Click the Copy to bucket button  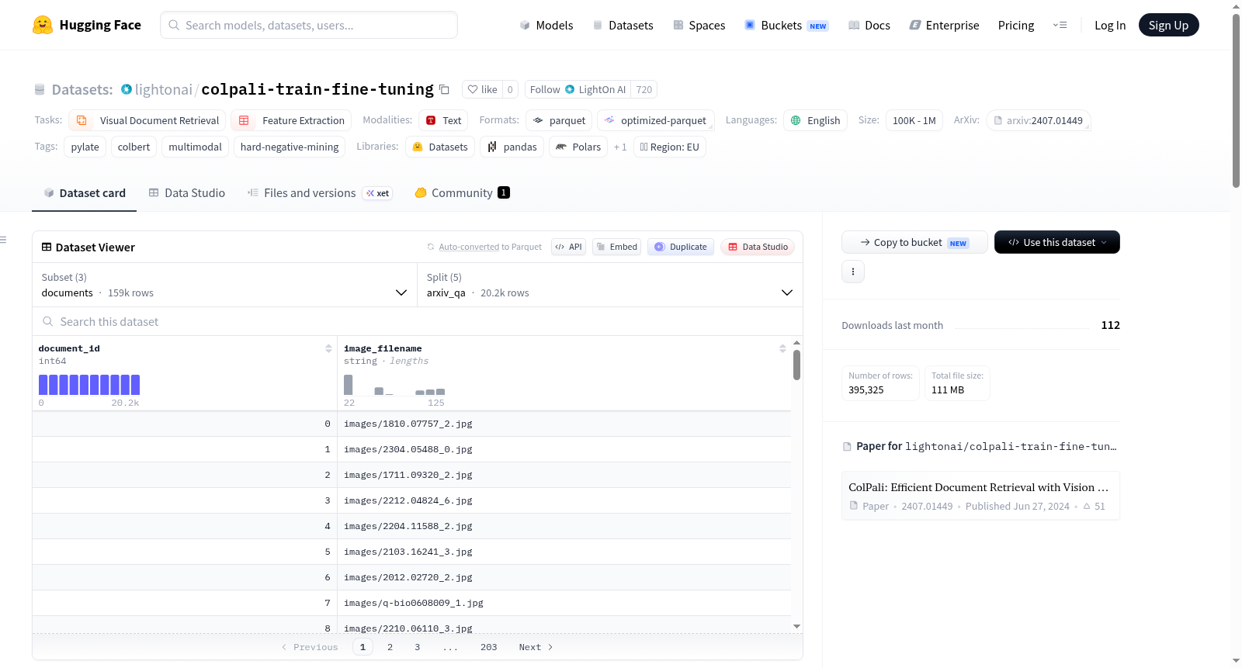point(914,242)
